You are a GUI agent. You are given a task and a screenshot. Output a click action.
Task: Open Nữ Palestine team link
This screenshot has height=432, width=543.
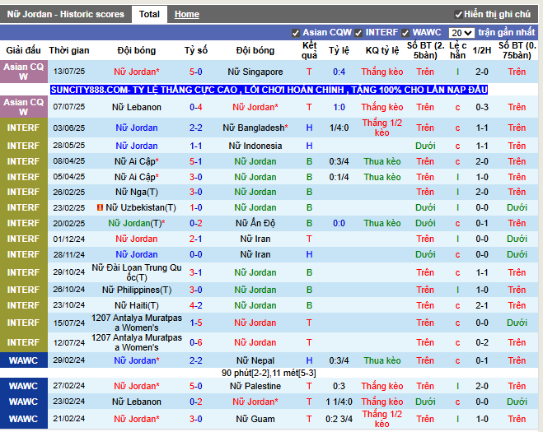(x=255, y=387)
